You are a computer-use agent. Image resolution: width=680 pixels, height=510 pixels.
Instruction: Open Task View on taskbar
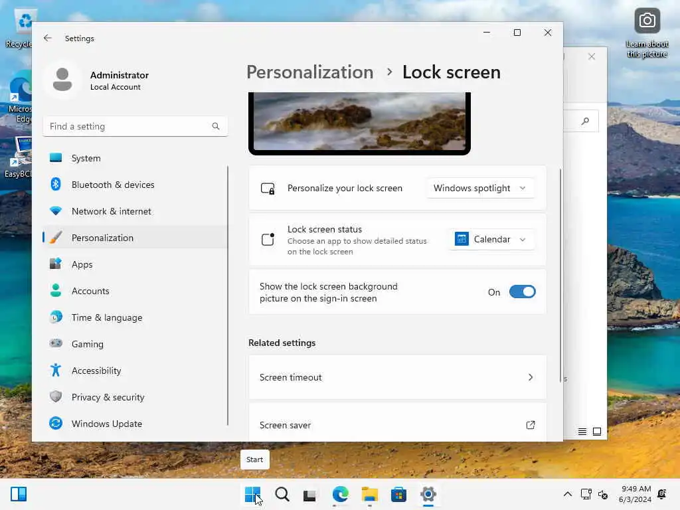(309, 495)
